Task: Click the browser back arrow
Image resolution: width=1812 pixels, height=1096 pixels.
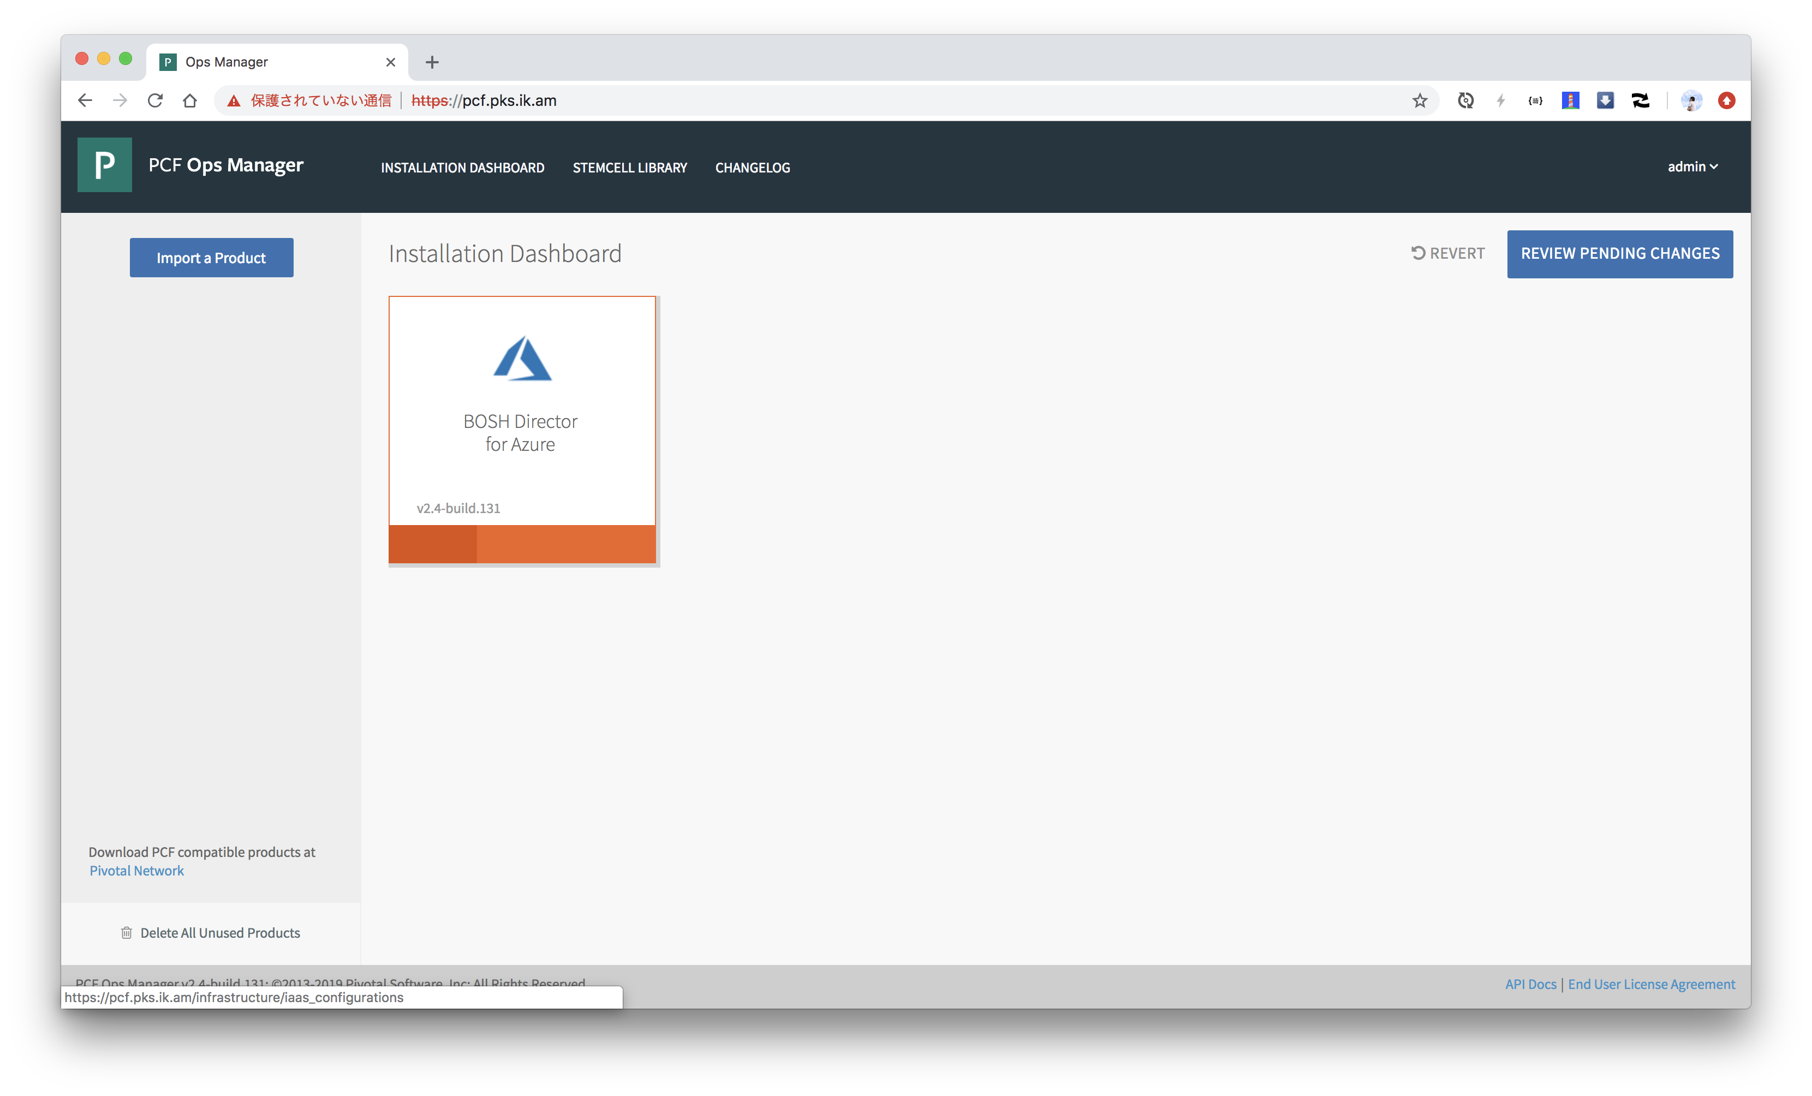Action: (x=85, y=101)
